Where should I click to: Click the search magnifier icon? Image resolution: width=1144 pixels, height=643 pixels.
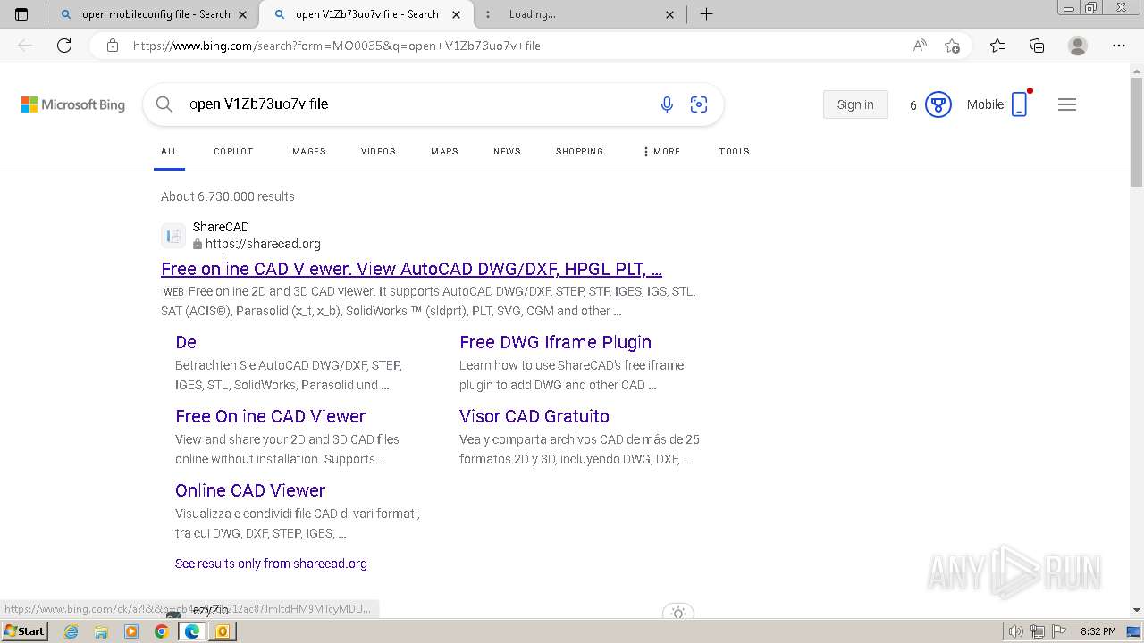tap(164, 104)
